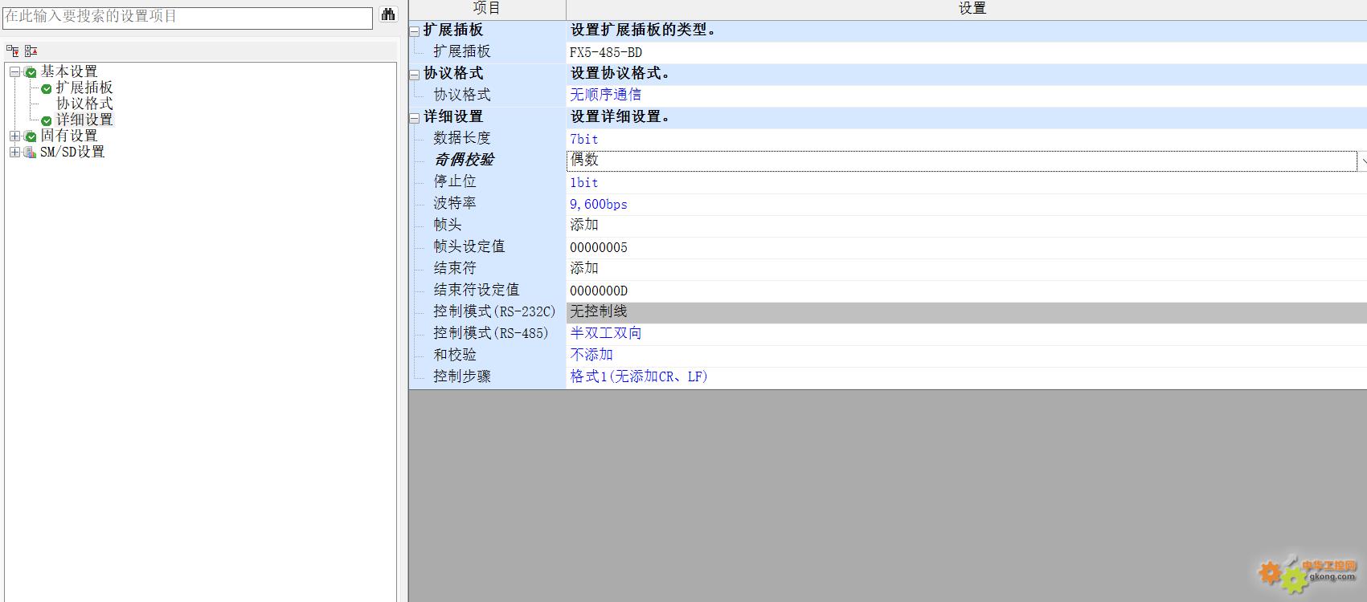Expand the SM/SD设置 tree node

point(14,153)
